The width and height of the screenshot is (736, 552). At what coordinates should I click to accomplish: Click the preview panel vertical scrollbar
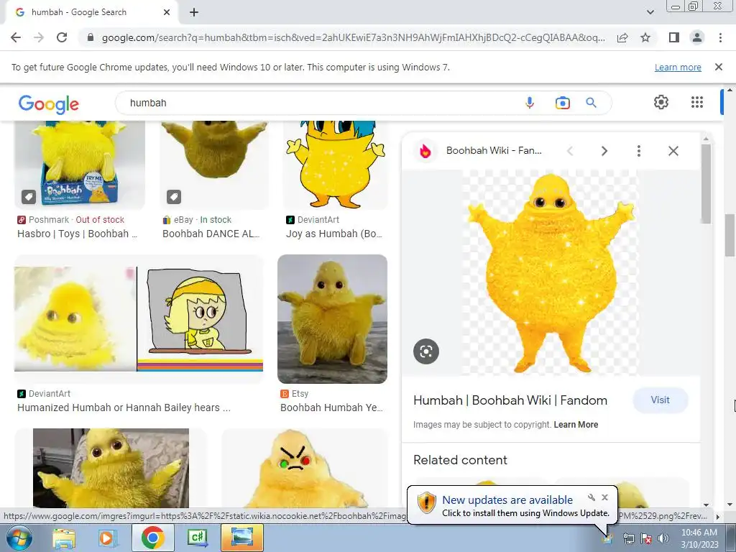tap(706, 184)
